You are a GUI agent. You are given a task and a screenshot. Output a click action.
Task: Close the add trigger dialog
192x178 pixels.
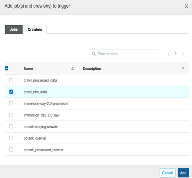(186, 6)
